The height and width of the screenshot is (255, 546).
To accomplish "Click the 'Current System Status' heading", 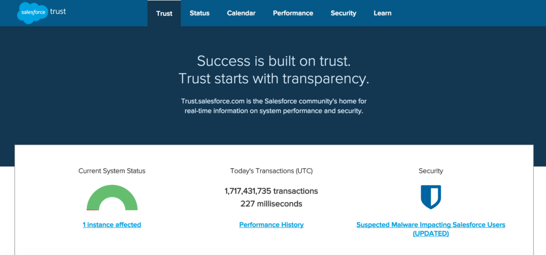I will 112,171.
